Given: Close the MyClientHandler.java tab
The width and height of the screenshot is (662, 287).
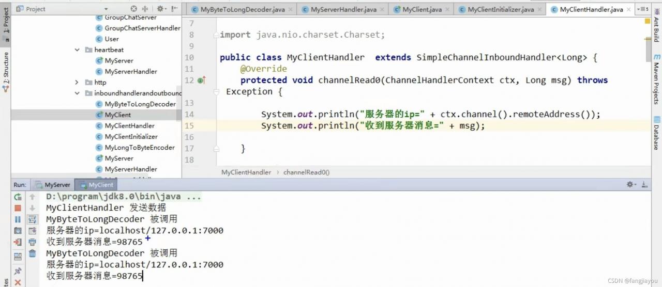Looking at the screenshot, I should [629, 9].
